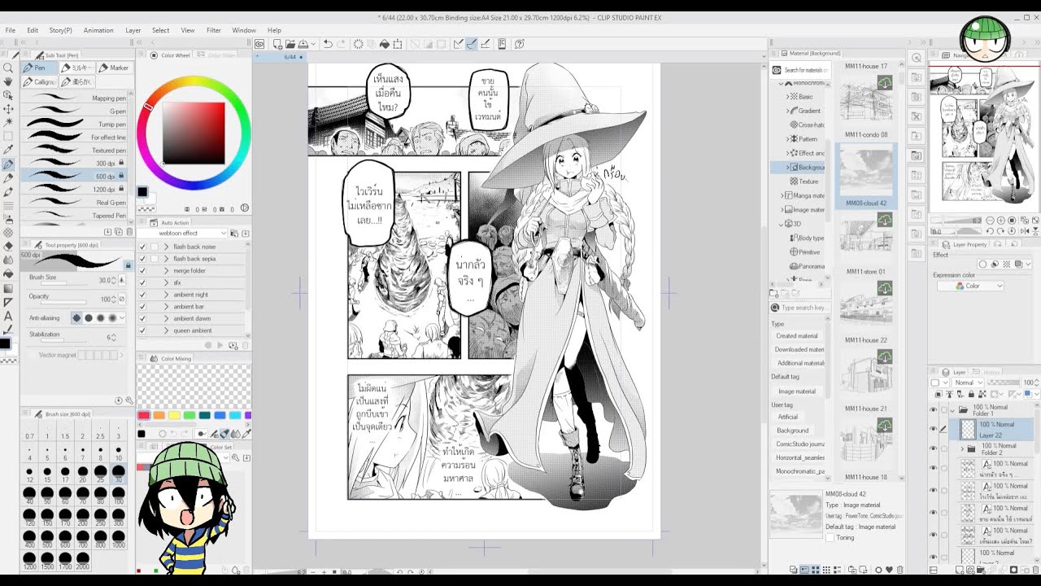
Task: Hide Folder 1 layer visibility
Action: point(933,410)
